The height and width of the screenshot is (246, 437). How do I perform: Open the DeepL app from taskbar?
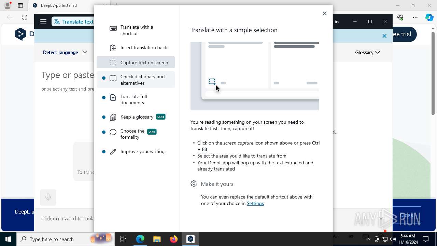pos(191,239)
